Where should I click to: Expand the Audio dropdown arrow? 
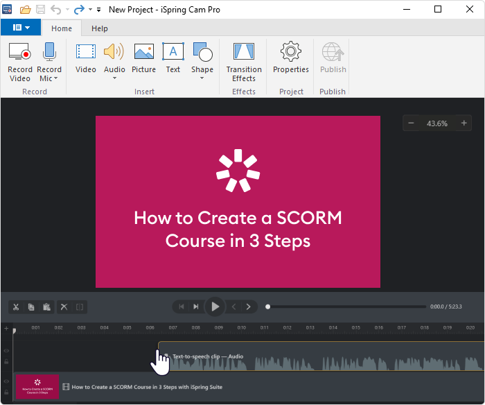pos(114,78)
